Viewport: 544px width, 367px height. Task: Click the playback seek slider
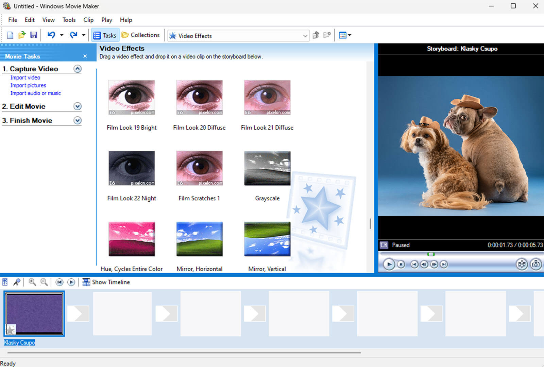(431, 254)
